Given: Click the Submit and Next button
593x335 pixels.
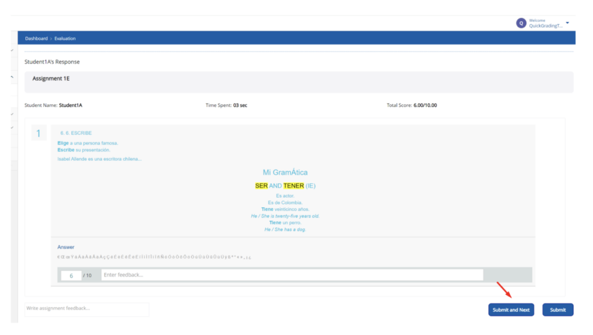Looking at the screenshot, I should 511,310.
